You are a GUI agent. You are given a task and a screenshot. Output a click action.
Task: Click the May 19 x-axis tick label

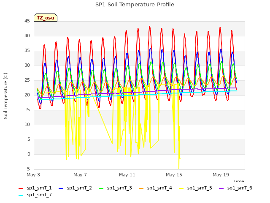coord(221,175)
